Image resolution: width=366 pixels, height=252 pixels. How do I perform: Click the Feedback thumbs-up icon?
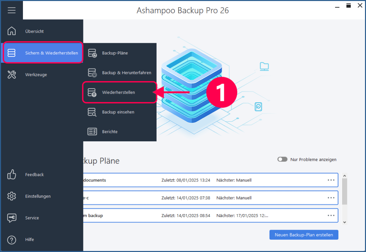(11, 174)
